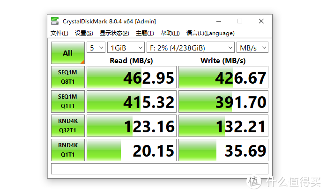
Task: Open the 显示状态(P) menu
Action: 114,33
